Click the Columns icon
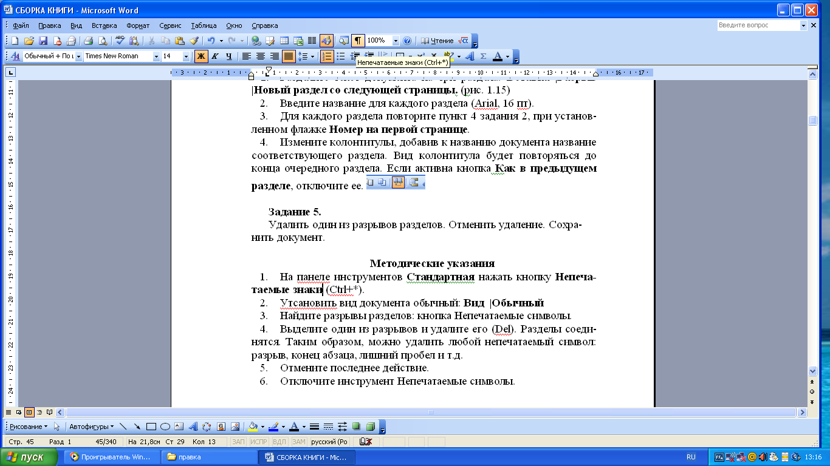Viewport: 830px width, 466px height. click(x=312, y=41)
